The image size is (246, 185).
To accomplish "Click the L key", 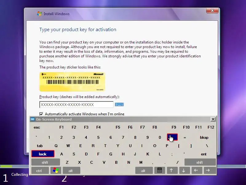I will coord(160,154).
